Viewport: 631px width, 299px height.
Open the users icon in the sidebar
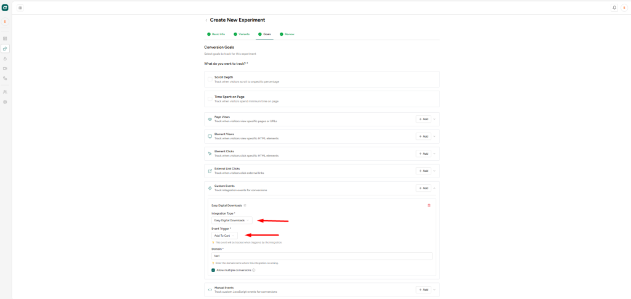(5, 92)
